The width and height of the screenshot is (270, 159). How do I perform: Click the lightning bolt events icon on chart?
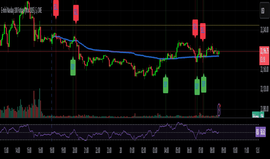(x=219, y=110)
